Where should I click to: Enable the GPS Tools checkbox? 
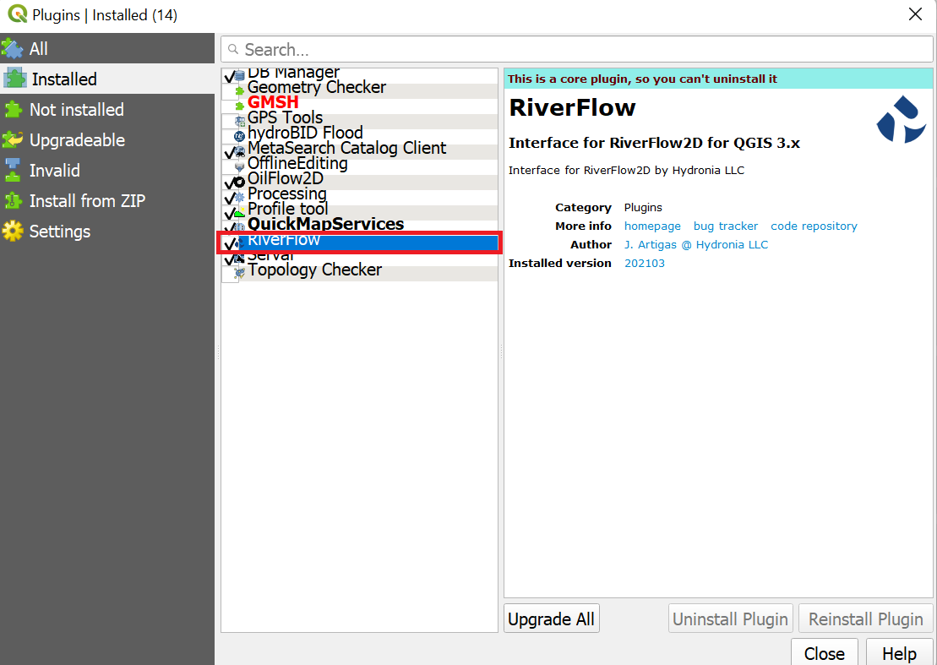click(x=230, y=122)
